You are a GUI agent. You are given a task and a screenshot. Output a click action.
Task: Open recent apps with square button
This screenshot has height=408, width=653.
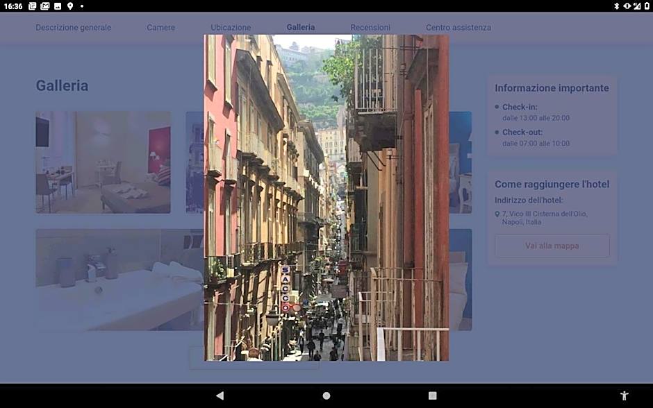(x=432, y=396)
